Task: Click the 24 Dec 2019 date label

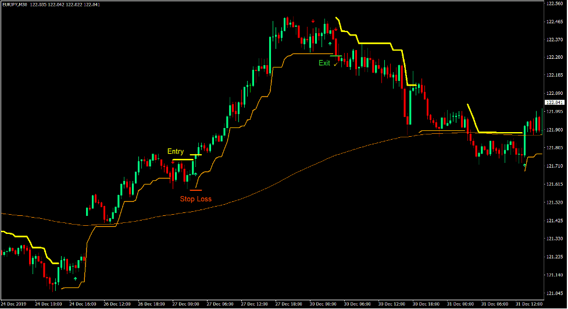Action: click(x=15, y=304)
